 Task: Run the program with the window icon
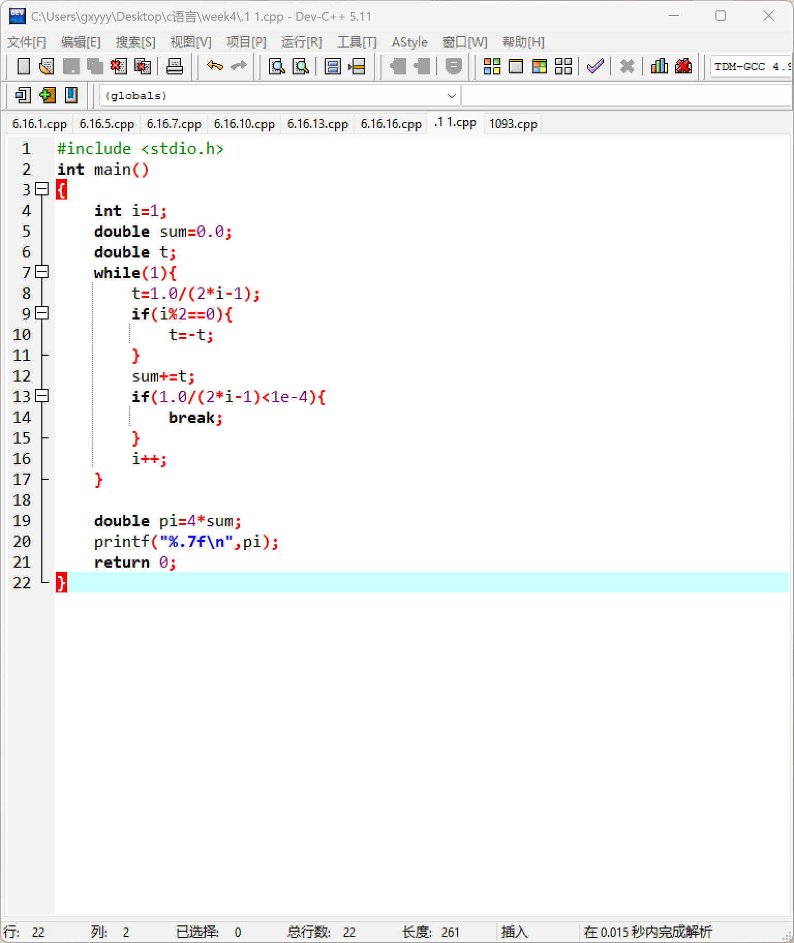[x=515, y=66]
